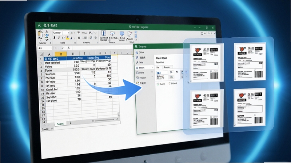Click the green grid icon in the lower dialog row
291x163 pixels.
[158, 84]
